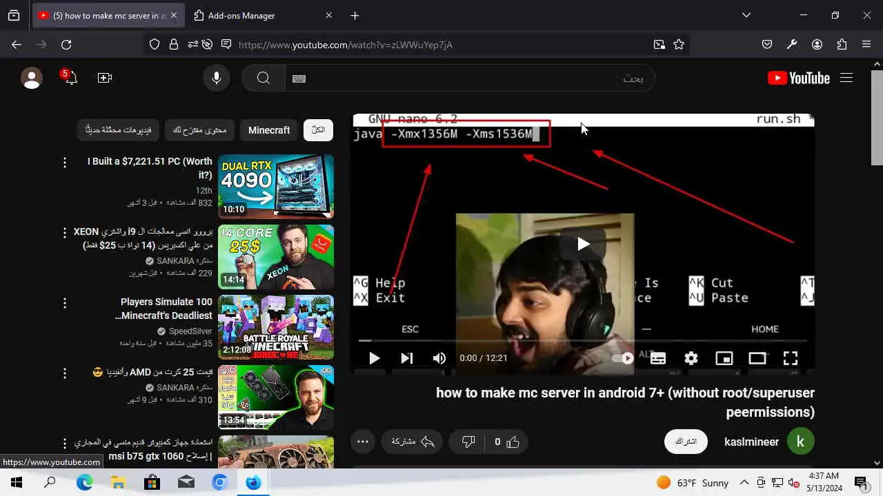This screenshot has height=496, width=883.
Task: Open create video button
Action: coord(105,79)
